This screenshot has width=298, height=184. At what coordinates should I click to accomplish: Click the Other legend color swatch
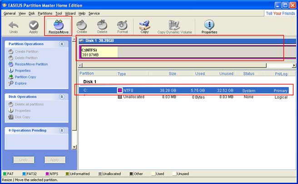(x=131, y=174)
